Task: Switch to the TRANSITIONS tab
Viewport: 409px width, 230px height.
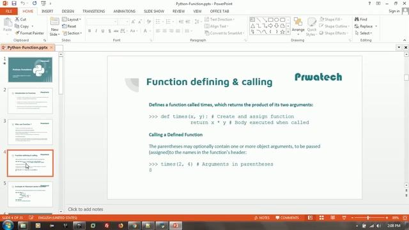Action: (x=94, y=11)
